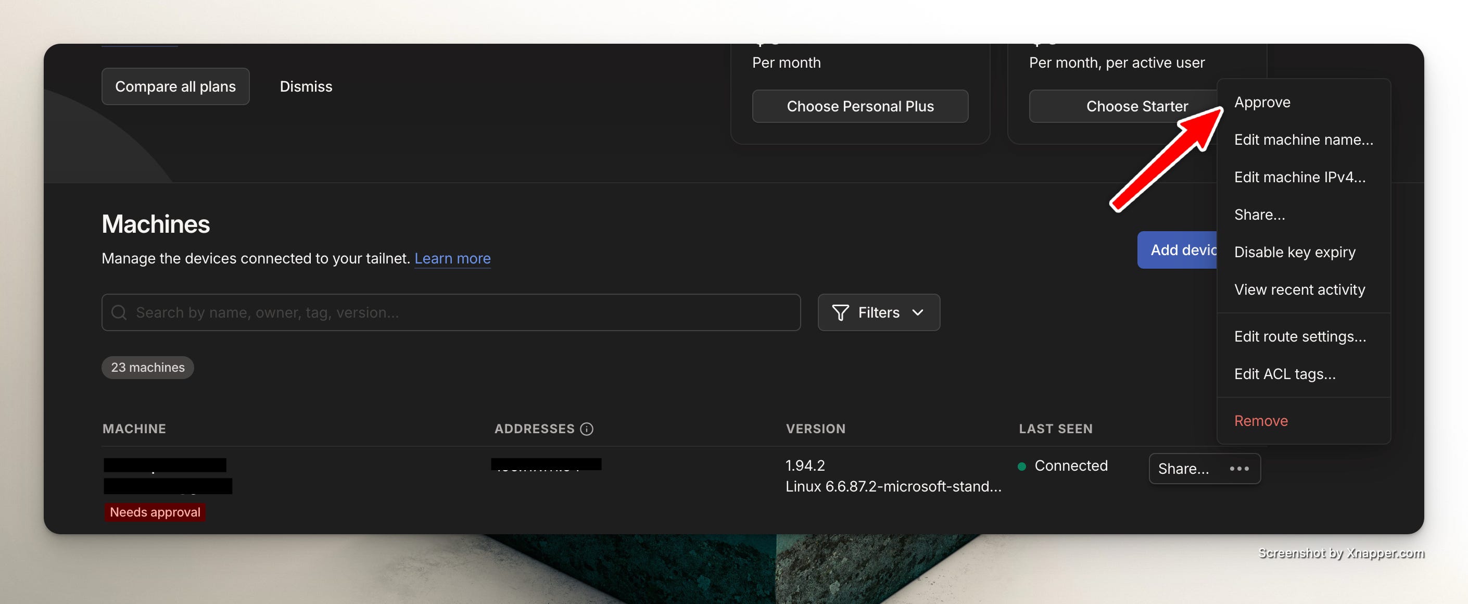Expand the Filters dropdown chevron
The height and width of the screenshot is (604, 1468).
click(917, 312)
